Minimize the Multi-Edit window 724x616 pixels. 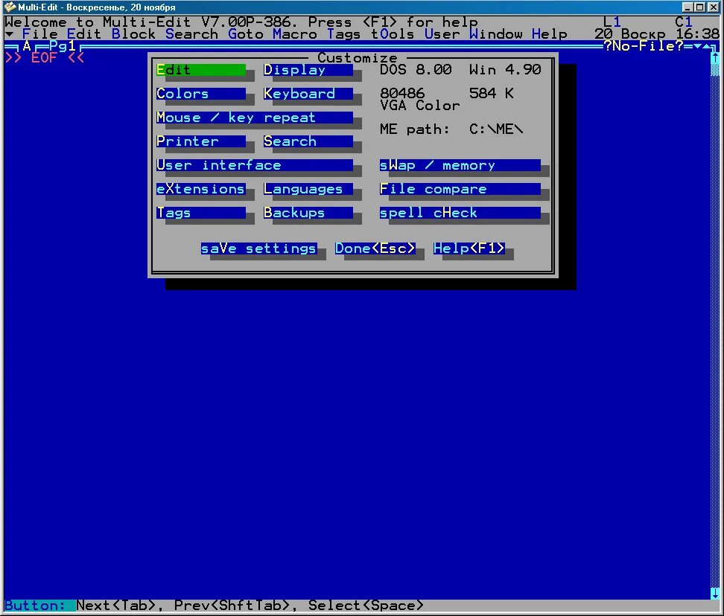688,7
